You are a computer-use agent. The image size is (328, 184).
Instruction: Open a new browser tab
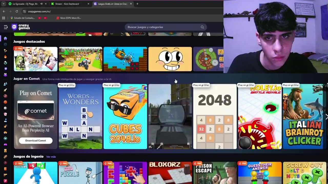[x=137, y=4]
